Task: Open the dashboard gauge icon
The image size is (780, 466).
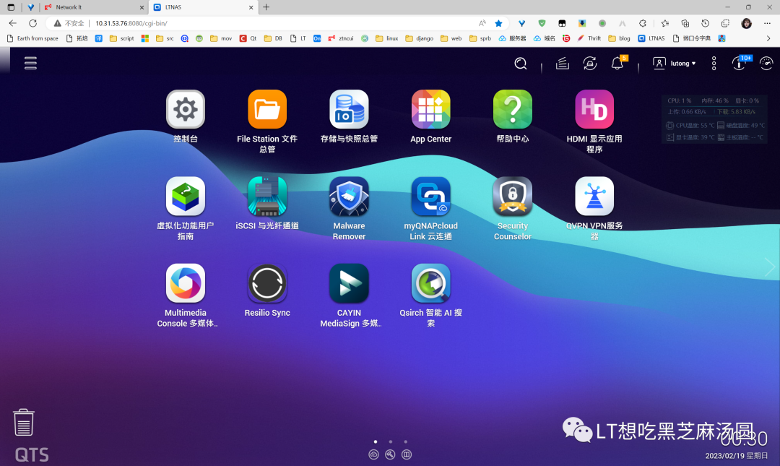Action: click(x=766, y=64)
